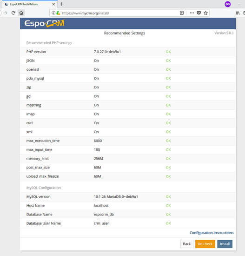Save page to Pocket icon
The width and height of the screenshot is (245, 256).
[x=199, y=13]
